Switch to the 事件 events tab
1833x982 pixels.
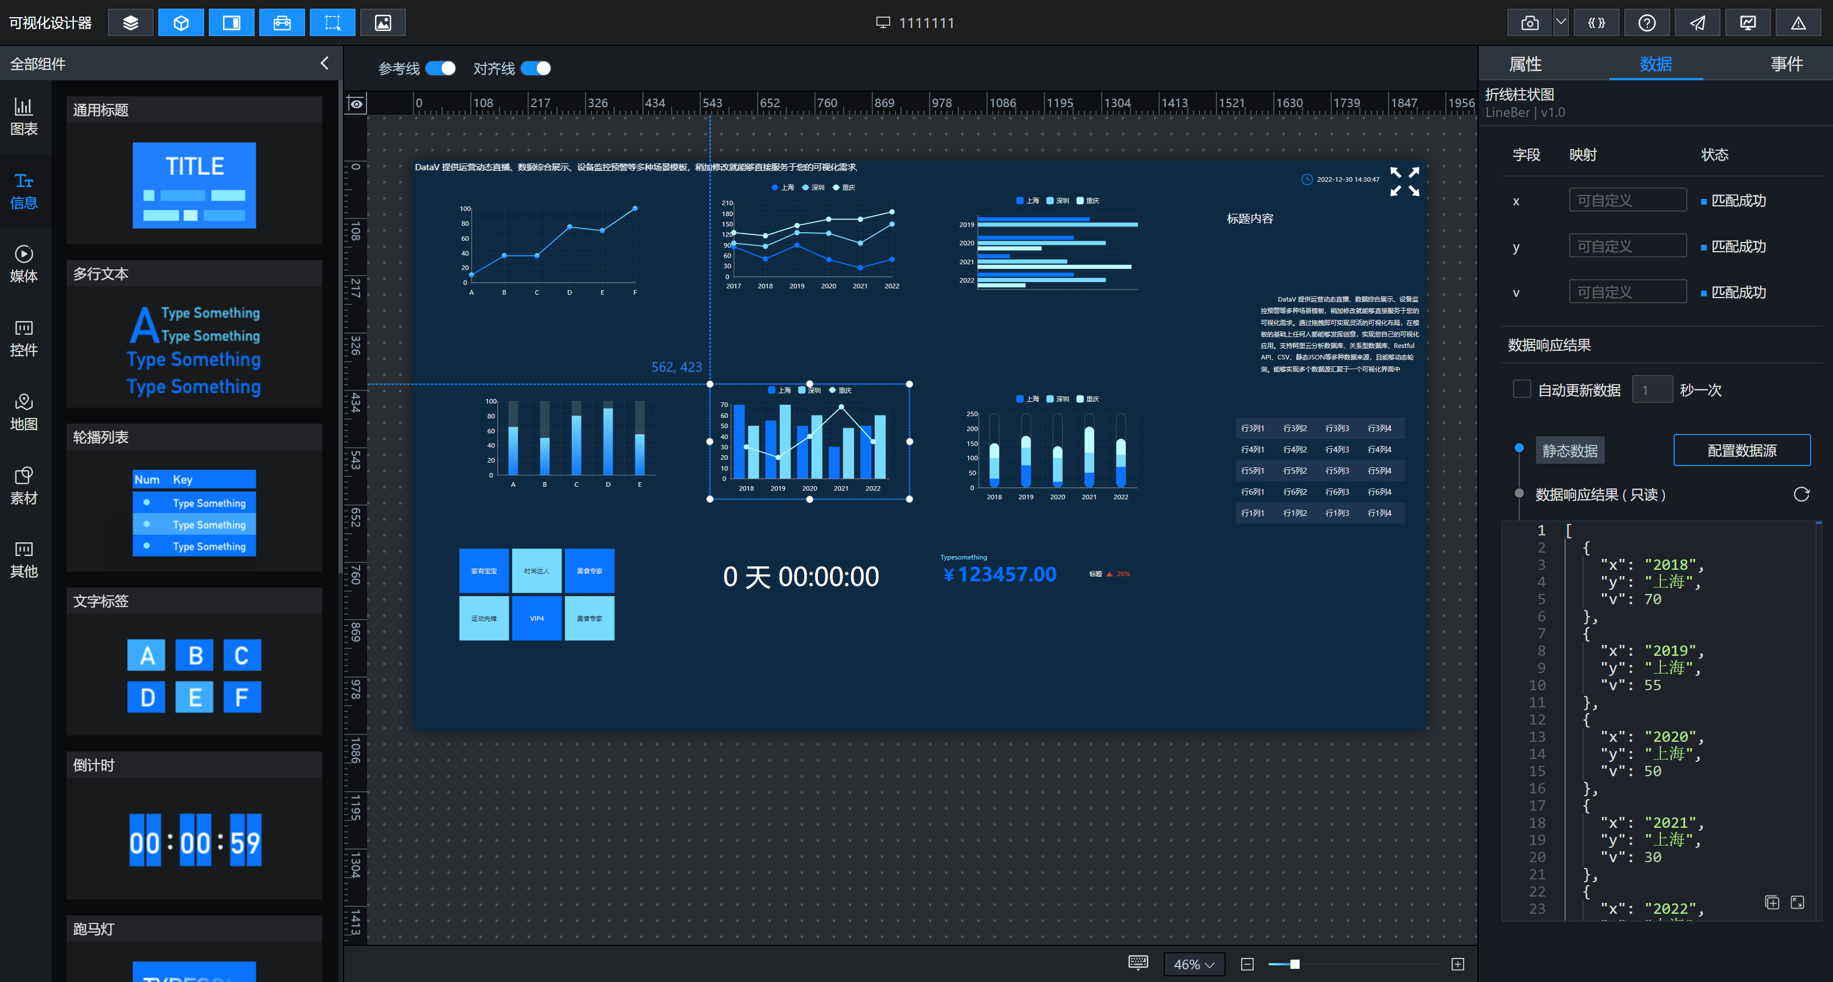[x=1786, y=64]
